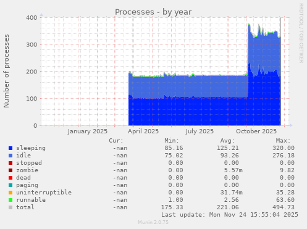The width and height of the screenshot is (307, 229).
Task: Click the uninterruptible legend color swatch
Action: click(x=11, y=193)
